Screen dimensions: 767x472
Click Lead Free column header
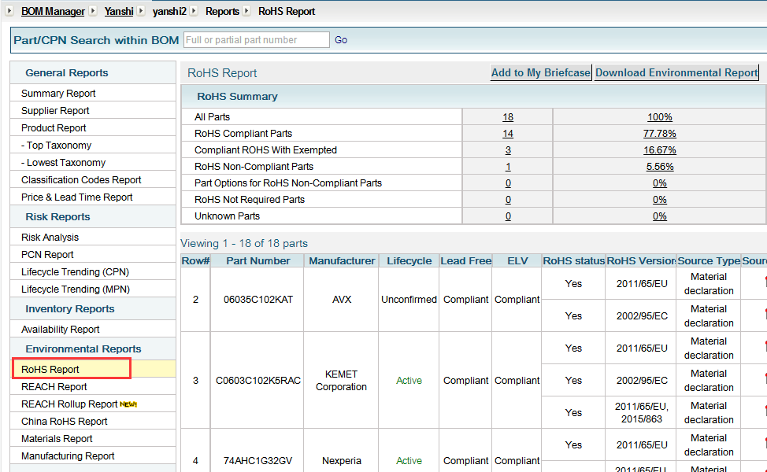[x=465, y=261]
